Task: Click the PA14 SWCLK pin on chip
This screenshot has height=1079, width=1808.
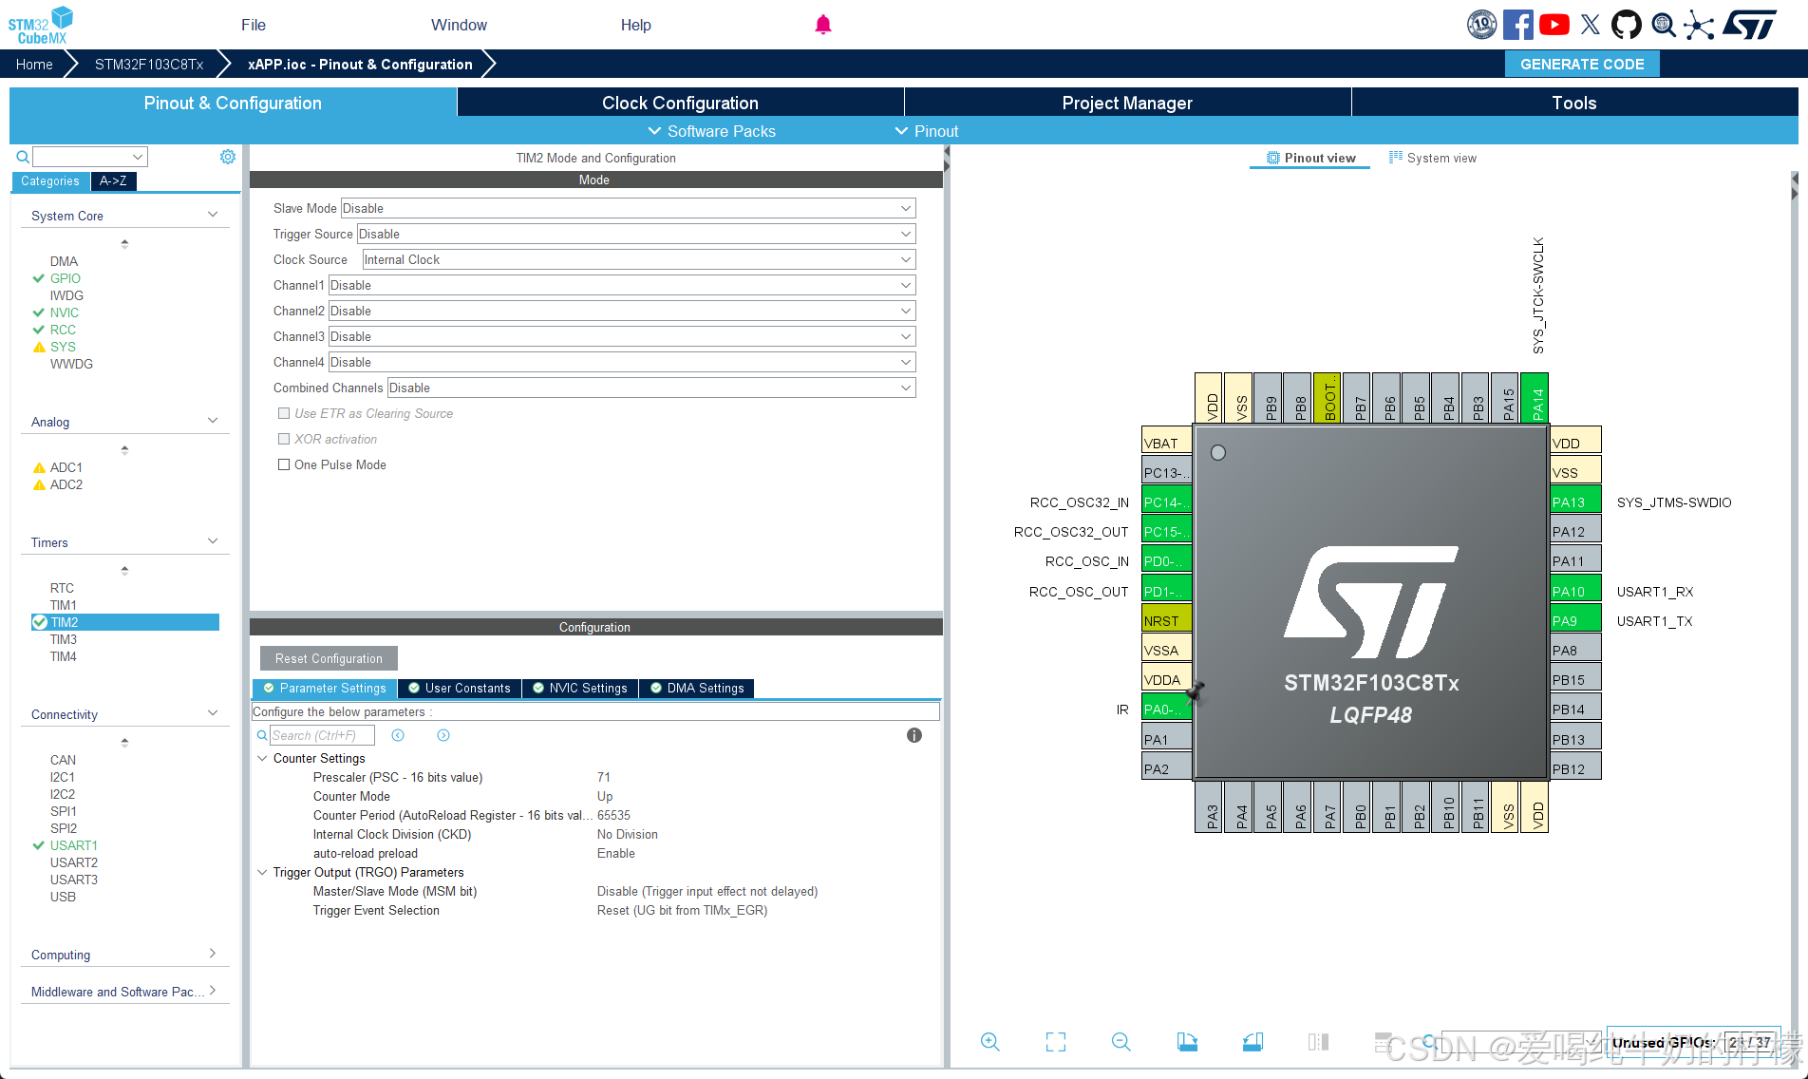Action: (1535, 398)
